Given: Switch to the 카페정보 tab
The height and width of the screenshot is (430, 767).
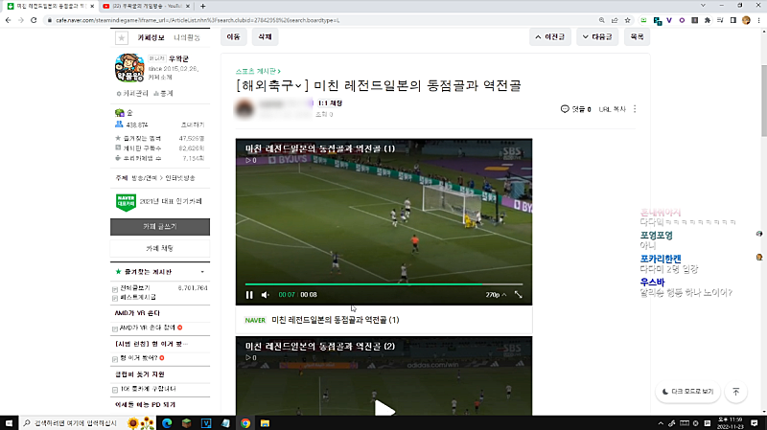Looking at the screenshot, I should click(x=151, y=37).
